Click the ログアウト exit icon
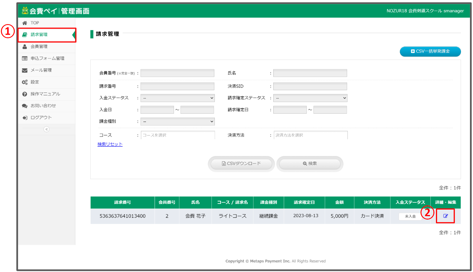This screenshot has width=473, height=272. tap(25, 118)
